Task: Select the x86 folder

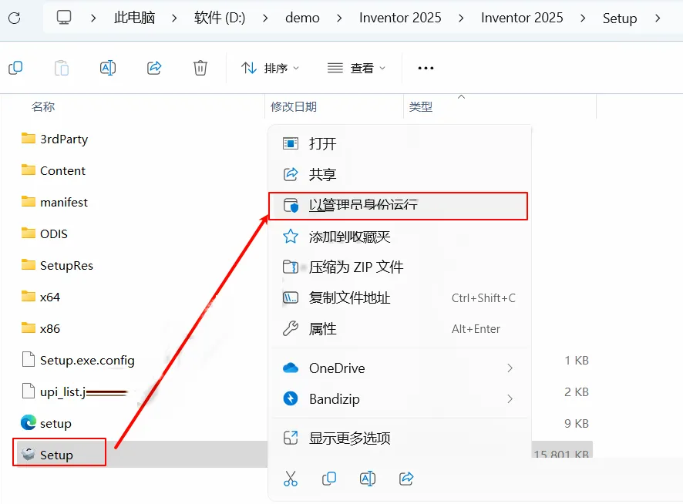Action: (x=41, y=328)
